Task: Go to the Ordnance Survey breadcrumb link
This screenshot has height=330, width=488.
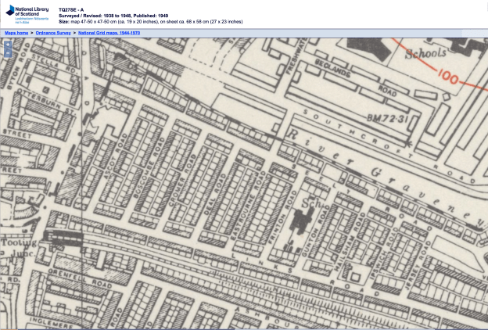Action: tap(53, 34)
